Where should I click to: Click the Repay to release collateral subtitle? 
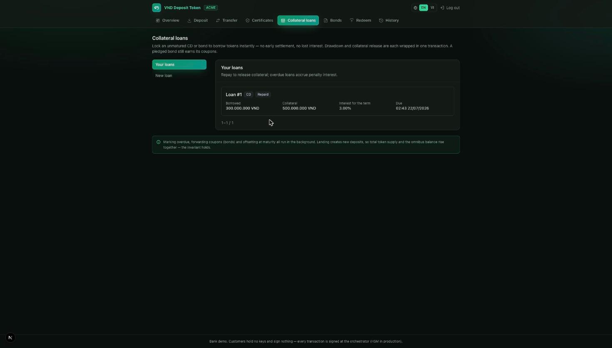[x=279, y=75]
